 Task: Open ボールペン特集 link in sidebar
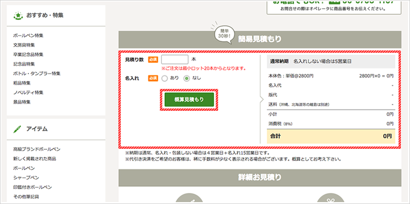coord(28,36)
